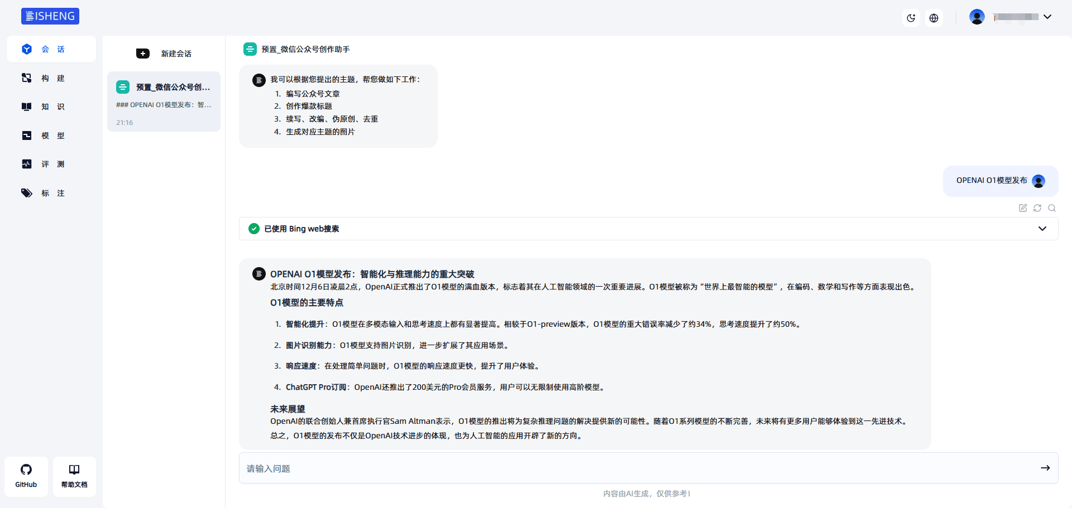The width and height of the screenshot is (1072, 508).
Task: Send the message with arrow button
Action: 1045,468
